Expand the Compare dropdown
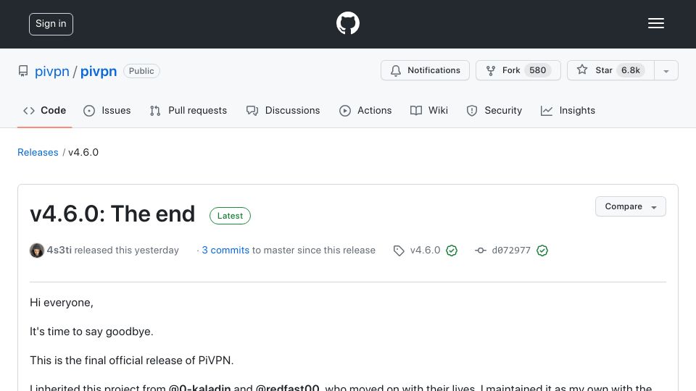This screenshot has height=391, width=696. tap(630, 206)
